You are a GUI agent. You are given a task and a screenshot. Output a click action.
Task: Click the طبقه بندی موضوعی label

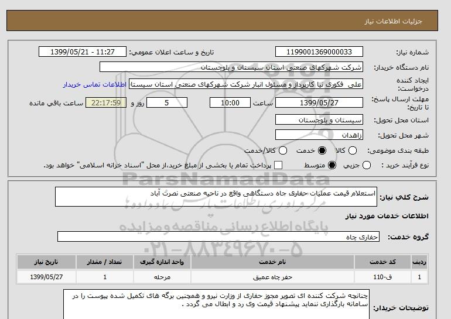(398, 150)
